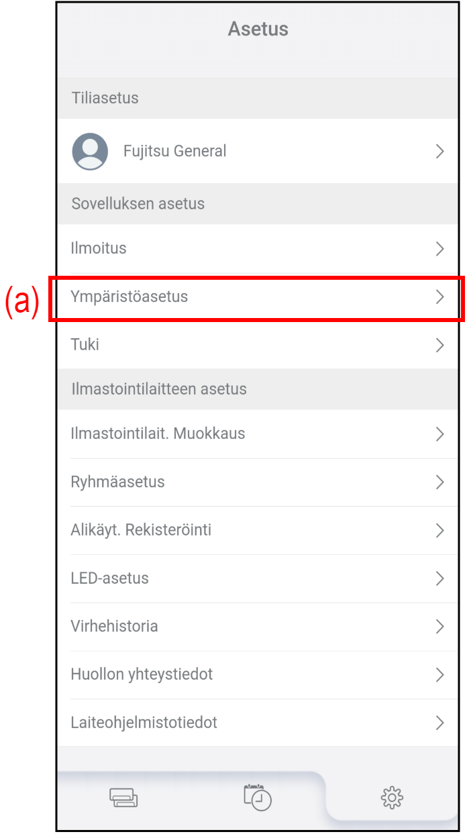
Task: Open LED-asetus option
Action: pos(109,578)
